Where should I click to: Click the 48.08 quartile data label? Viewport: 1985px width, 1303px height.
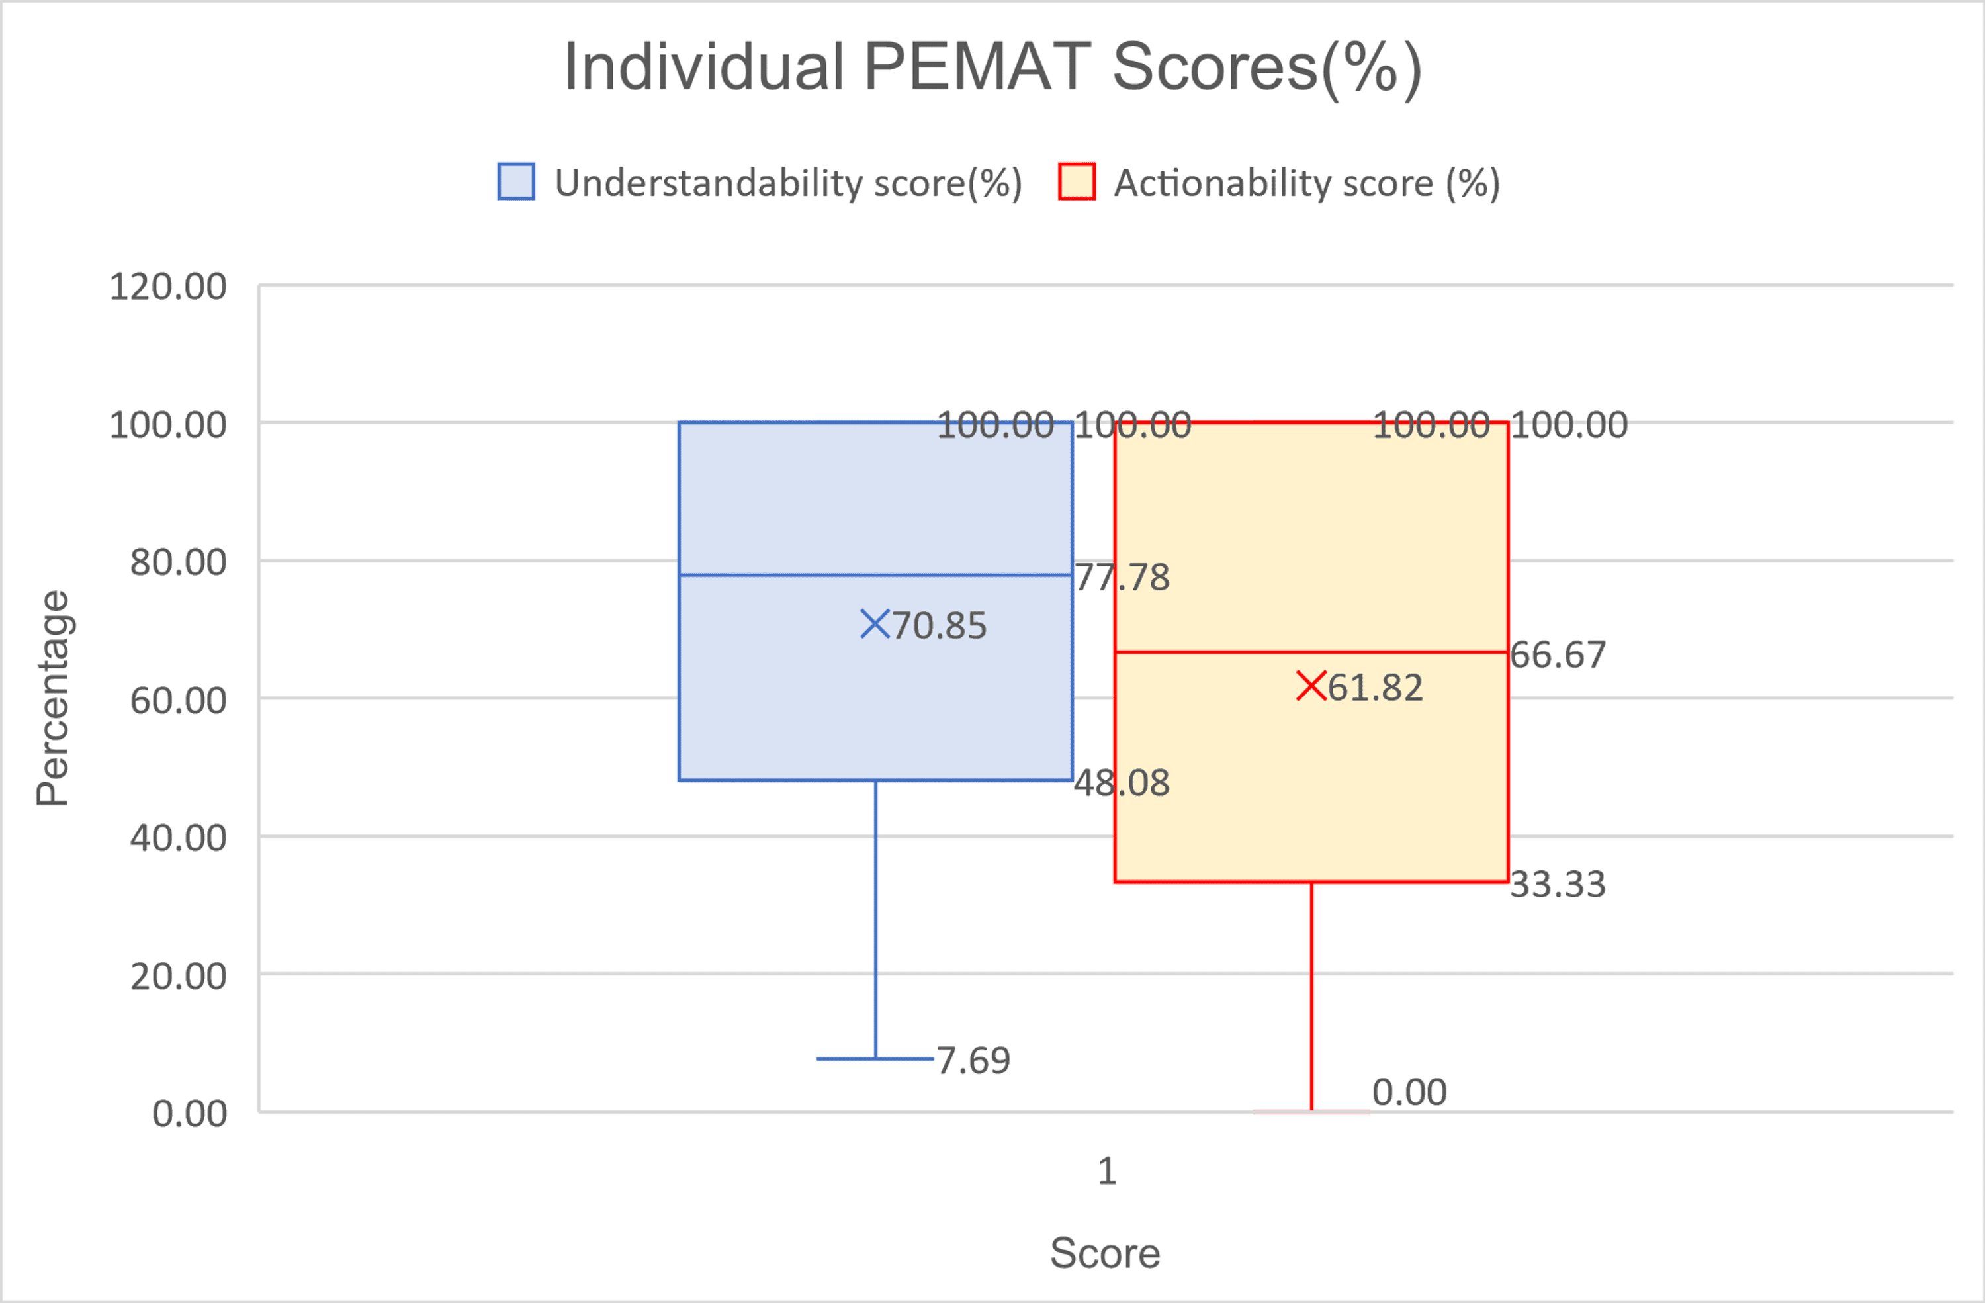point(1122,782)
